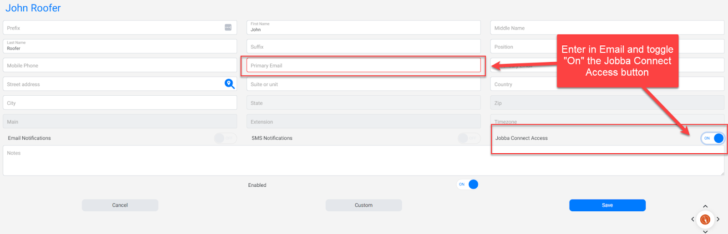Viewport: 728px width, 234px height.
Task: Click the right arrow beside the compass
Action: pyautogui.click(x=718, y=219)
